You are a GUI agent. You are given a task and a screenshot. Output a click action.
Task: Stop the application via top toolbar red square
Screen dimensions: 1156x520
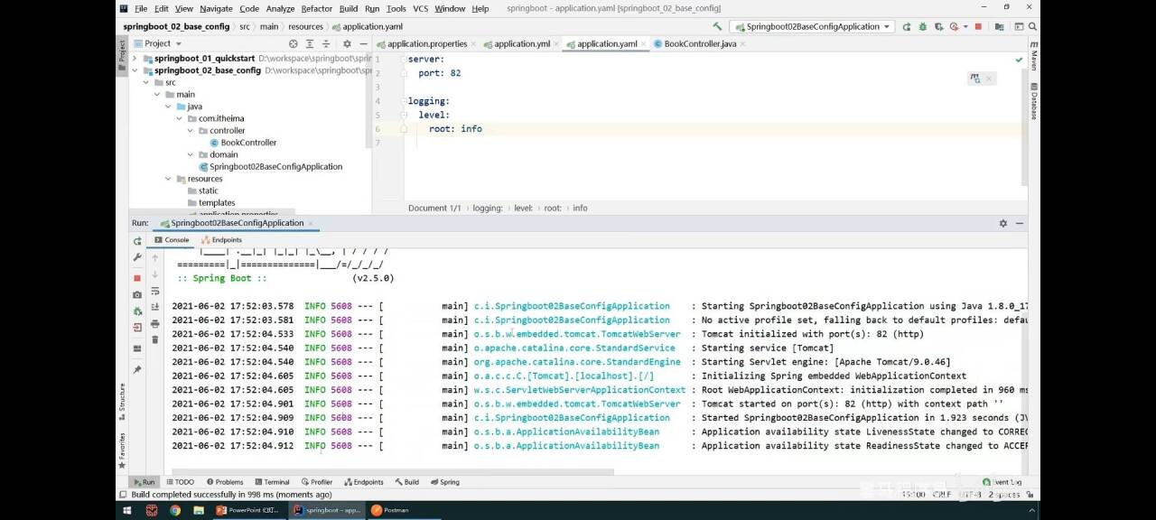tap(978, 27)
